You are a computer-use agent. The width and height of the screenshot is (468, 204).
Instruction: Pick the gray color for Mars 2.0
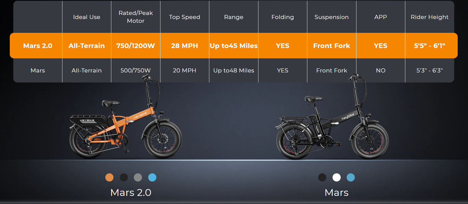pyautogui.click(x=138, y=177)
